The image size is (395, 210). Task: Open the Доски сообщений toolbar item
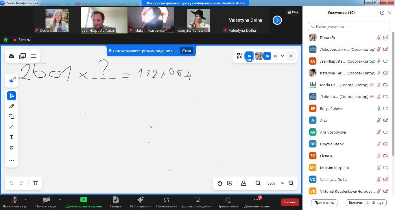click(196, 202)
